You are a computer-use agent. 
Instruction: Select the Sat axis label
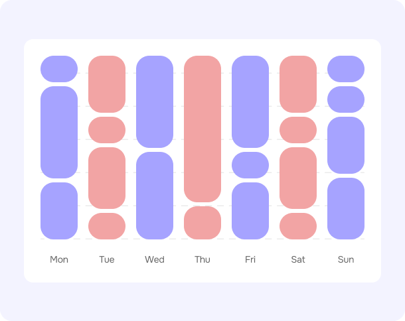point(298,259)
